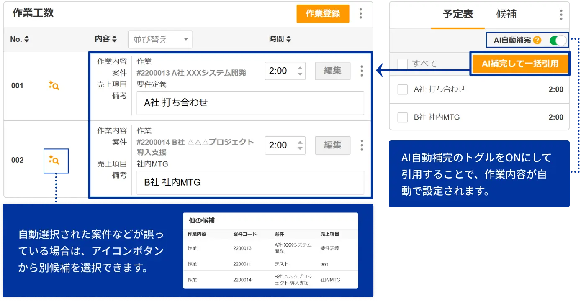Click the 案件コード column header in 他の候補
586x301 pixels.
(x=245, y=234)
